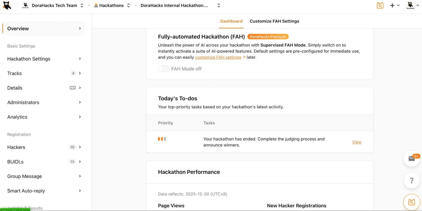422x211 pixels.
Task: Enable the FAH Mode toggle
Action: [x=163, y=69]
